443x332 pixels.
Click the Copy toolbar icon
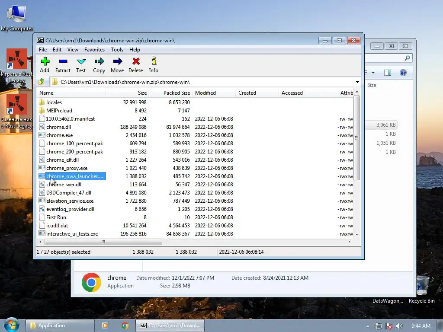pos(99,61)
